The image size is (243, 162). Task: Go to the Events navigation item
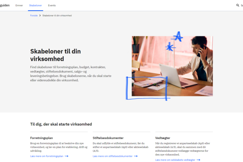[x=52, y=5]
